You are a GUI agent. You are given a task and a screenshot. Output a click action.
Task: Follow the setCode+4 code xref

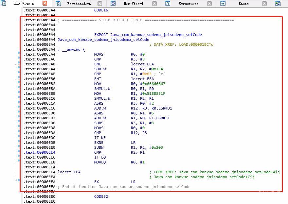point(228,172)
